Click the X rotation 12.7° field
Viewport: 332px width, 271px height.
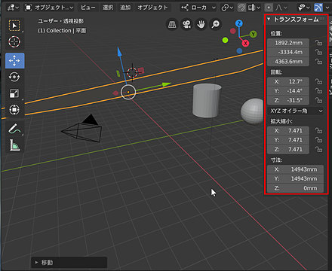pyautogui.click(x=288, y=81)
